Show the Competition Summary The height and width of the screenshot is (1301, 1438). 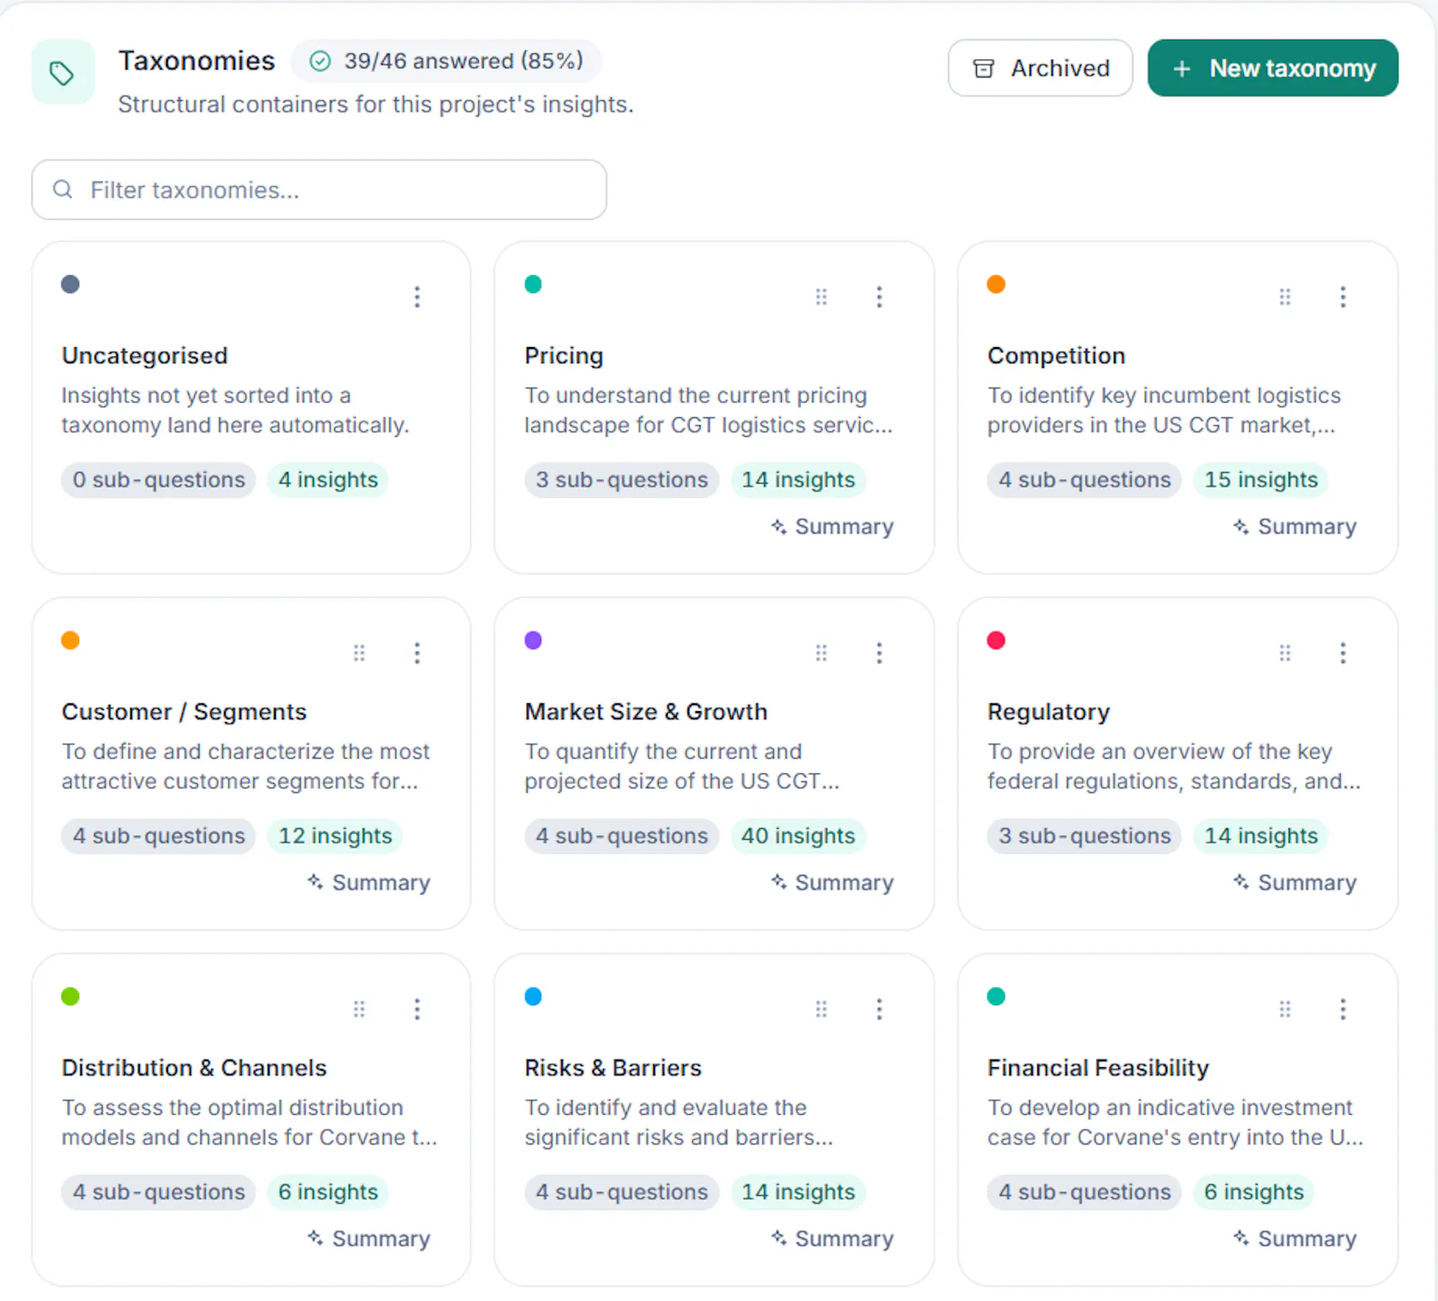pyautogui.click(x=1295, y=526)
